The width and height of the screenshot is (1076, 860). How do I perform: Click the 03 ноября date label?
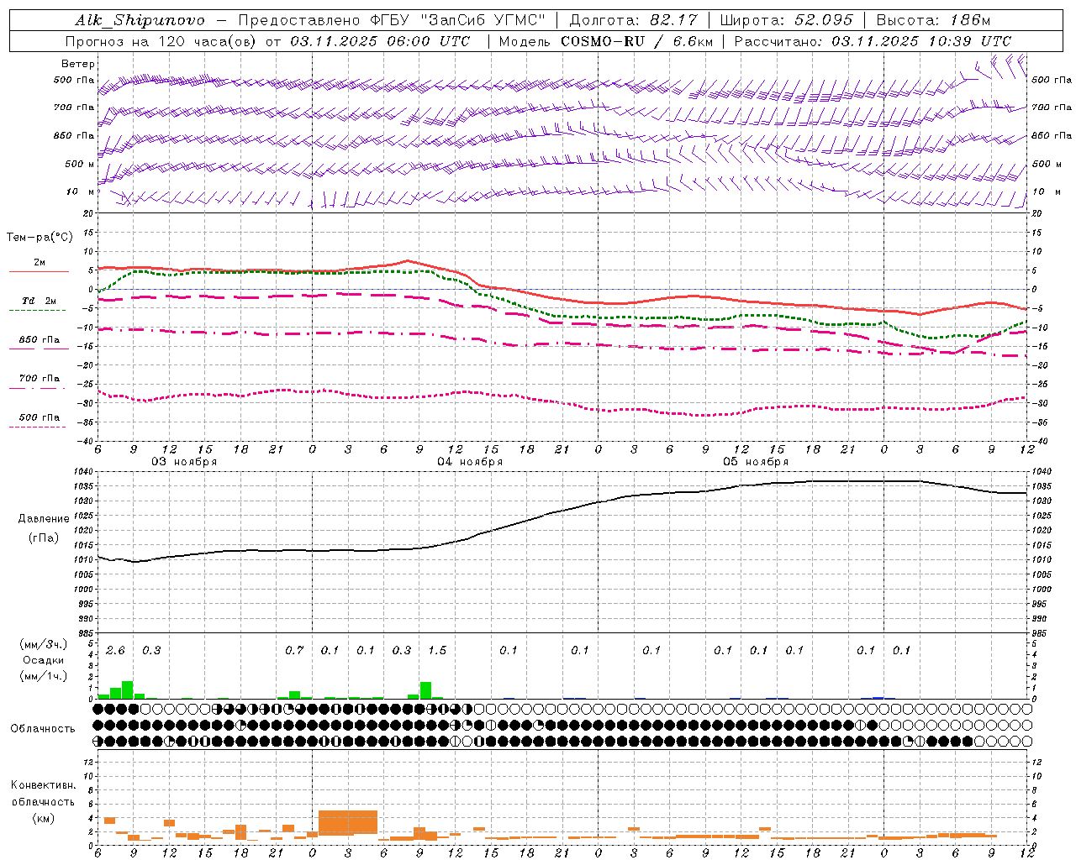point(183,462)
